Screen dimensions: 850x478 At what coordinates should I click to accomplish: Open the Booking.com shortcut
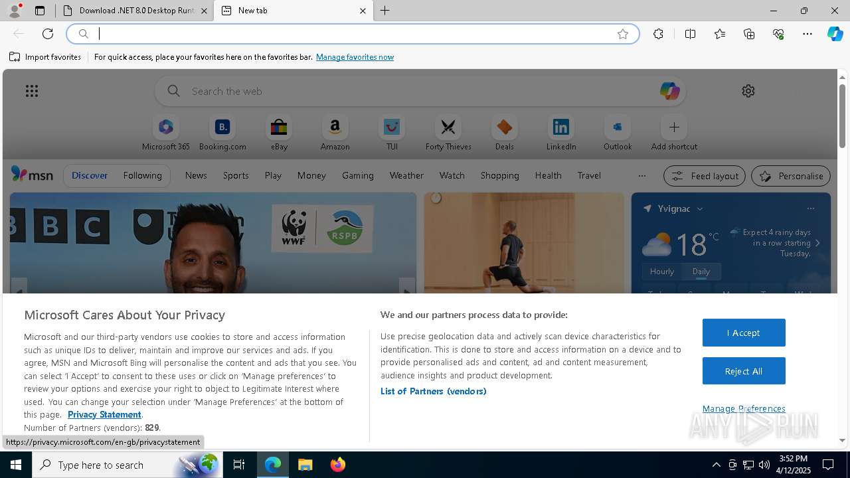point(222,133)
